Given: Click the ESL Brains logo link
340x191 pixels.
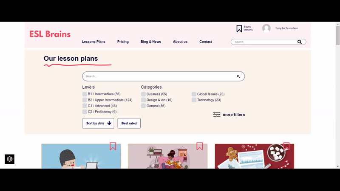Looking at the screenshot, I should tap(50, 34).
